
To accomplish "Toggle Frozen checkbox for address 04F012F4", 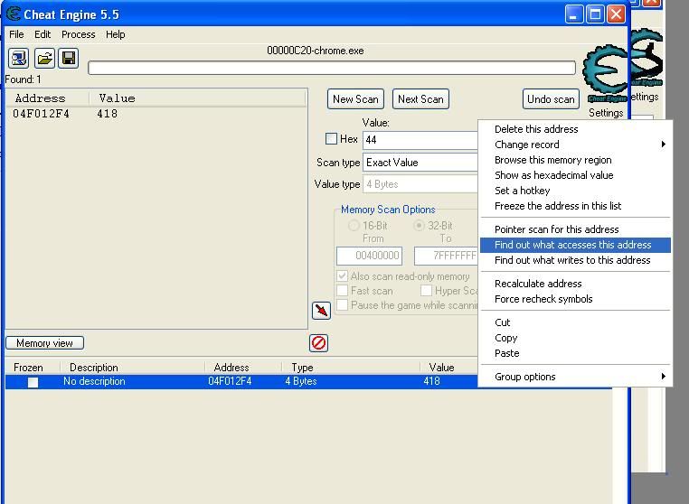I will tap(33, 382).
